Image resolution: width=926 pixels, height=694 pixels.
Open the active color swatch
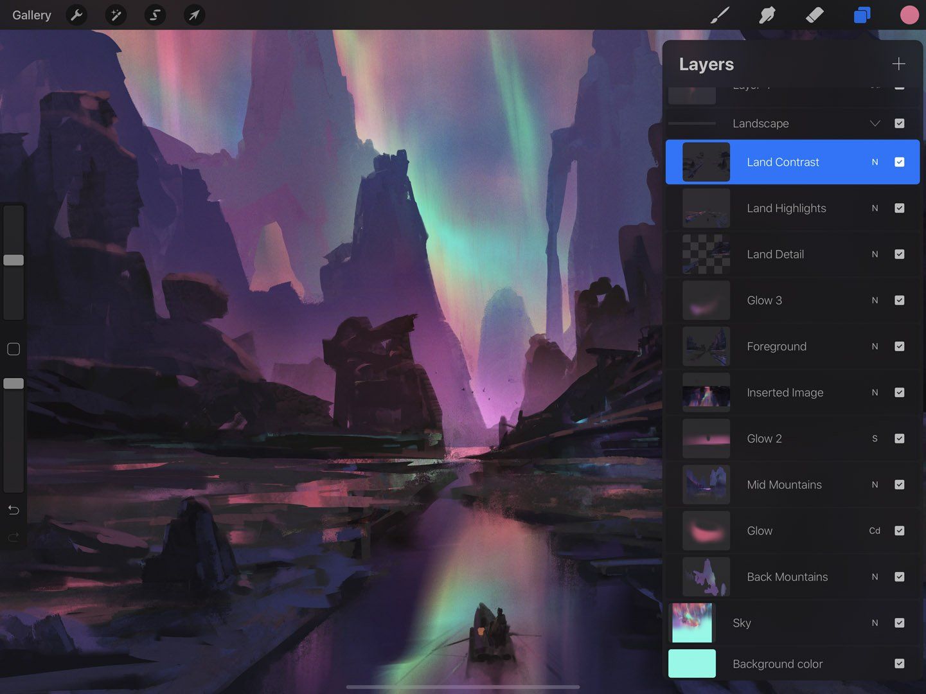[909, 15]
